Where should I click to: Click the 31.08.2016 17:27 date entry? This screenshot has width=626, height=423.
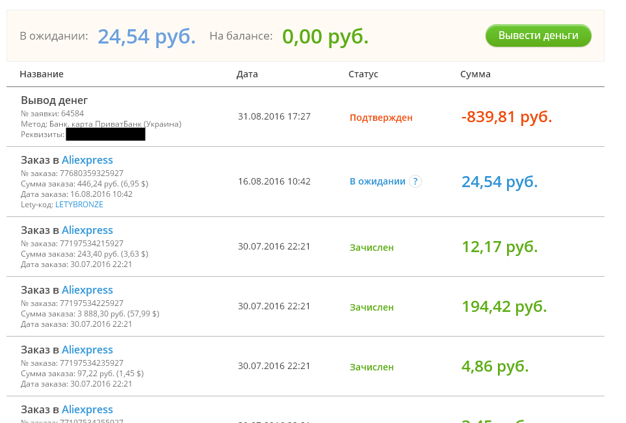point(274,116)
